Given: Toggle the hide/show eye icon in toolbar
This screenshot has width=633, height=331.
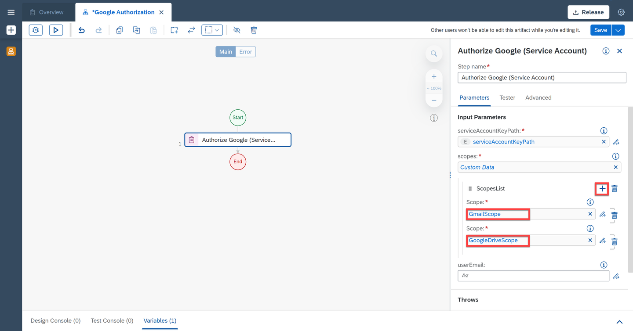Looking at the screenshot, I should click(x=236, y=30).
